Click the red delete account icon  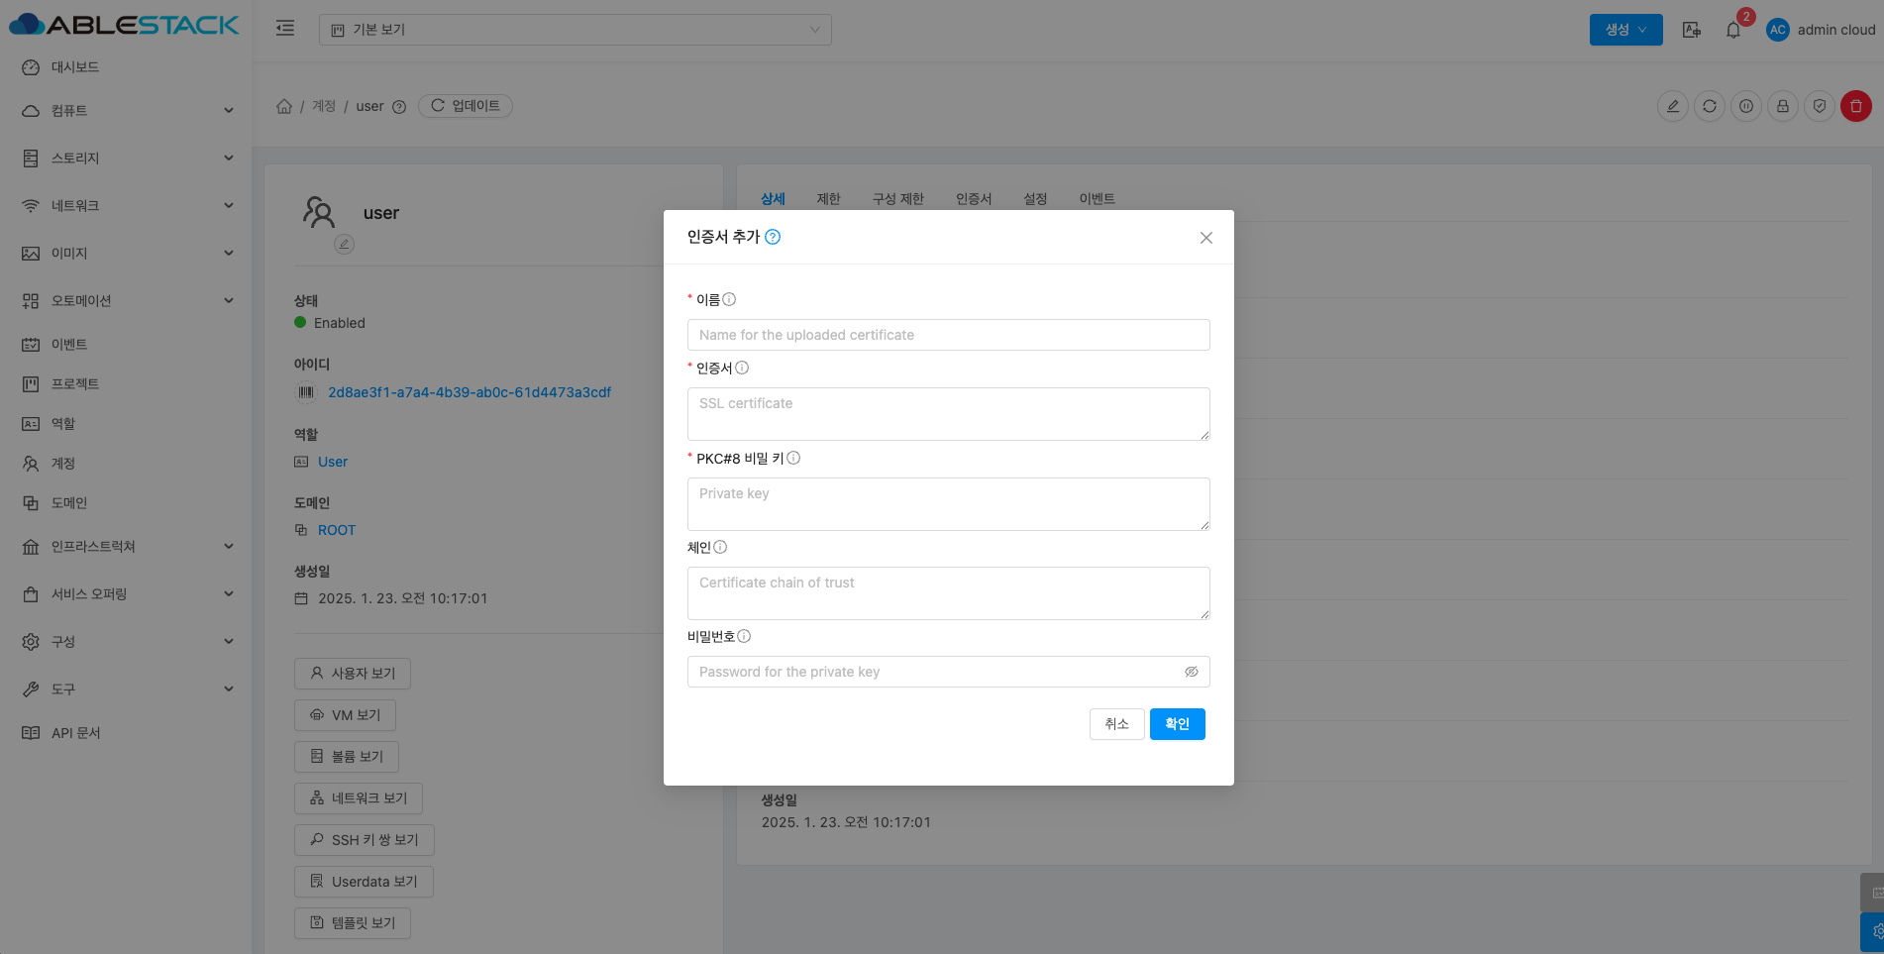1855,106
